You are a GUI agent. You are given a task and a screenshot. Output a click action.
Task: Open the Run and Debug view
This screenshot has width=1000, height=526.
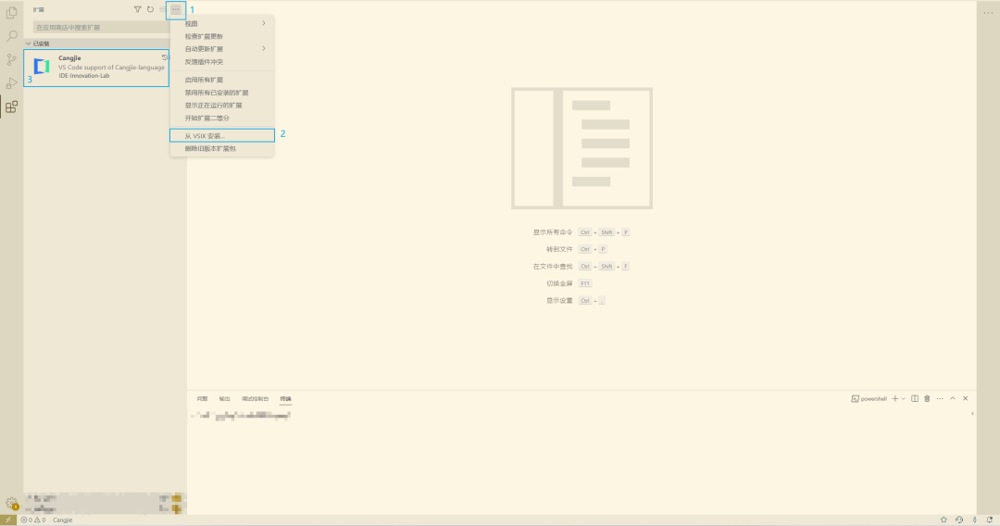click(11, 83)
